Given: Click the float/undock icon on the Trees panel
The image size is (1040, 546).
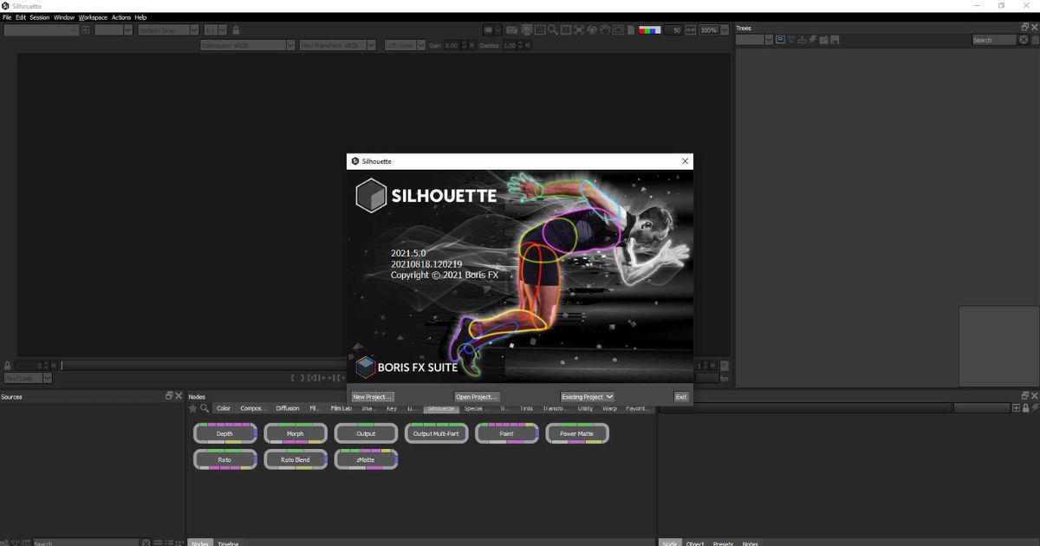Looking at the screenshot, I should point(1024,26).
